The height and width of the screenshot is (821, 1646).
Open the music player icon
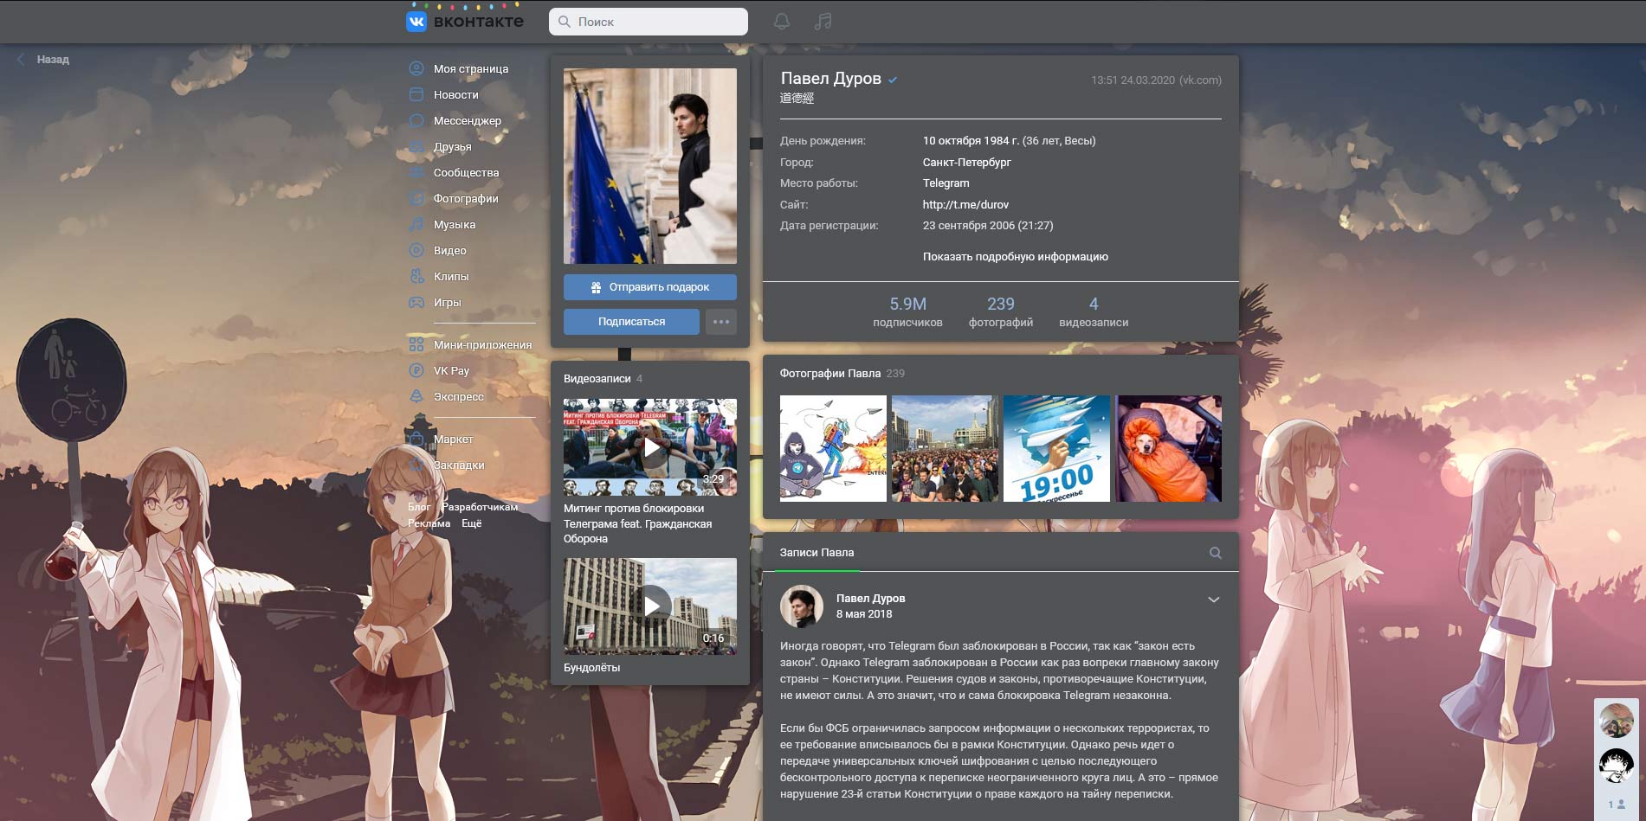coord(823,22)
